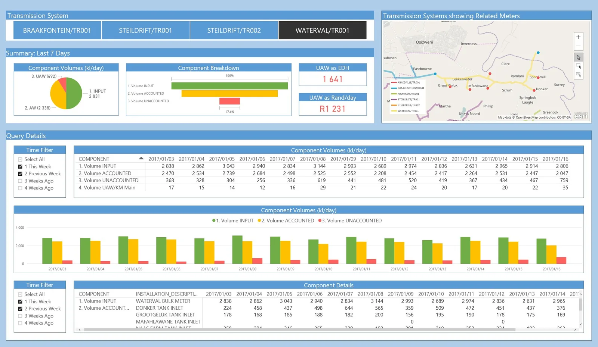The width and height of the screenshot is (598, 347).
Task: Click red legend dot for Volume UNACCOUNTED
Action: pyautogui.click(x=320, y=221)
